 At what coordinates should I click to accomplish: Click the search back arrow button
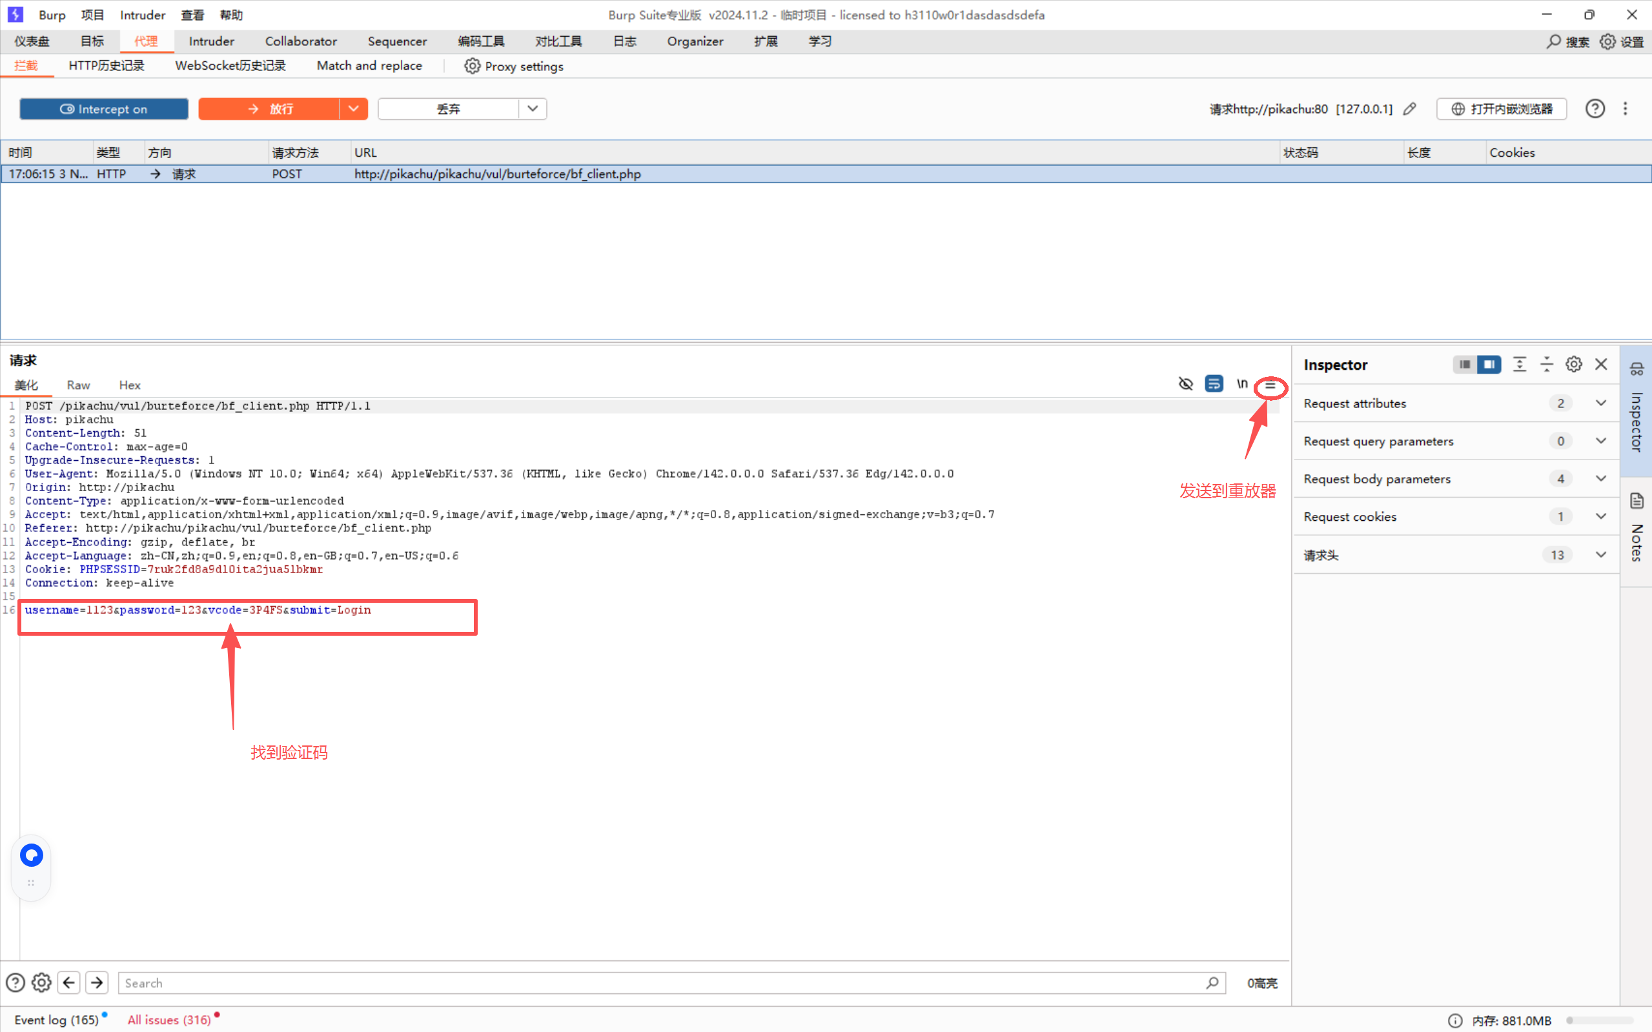(x=69, y=982)
